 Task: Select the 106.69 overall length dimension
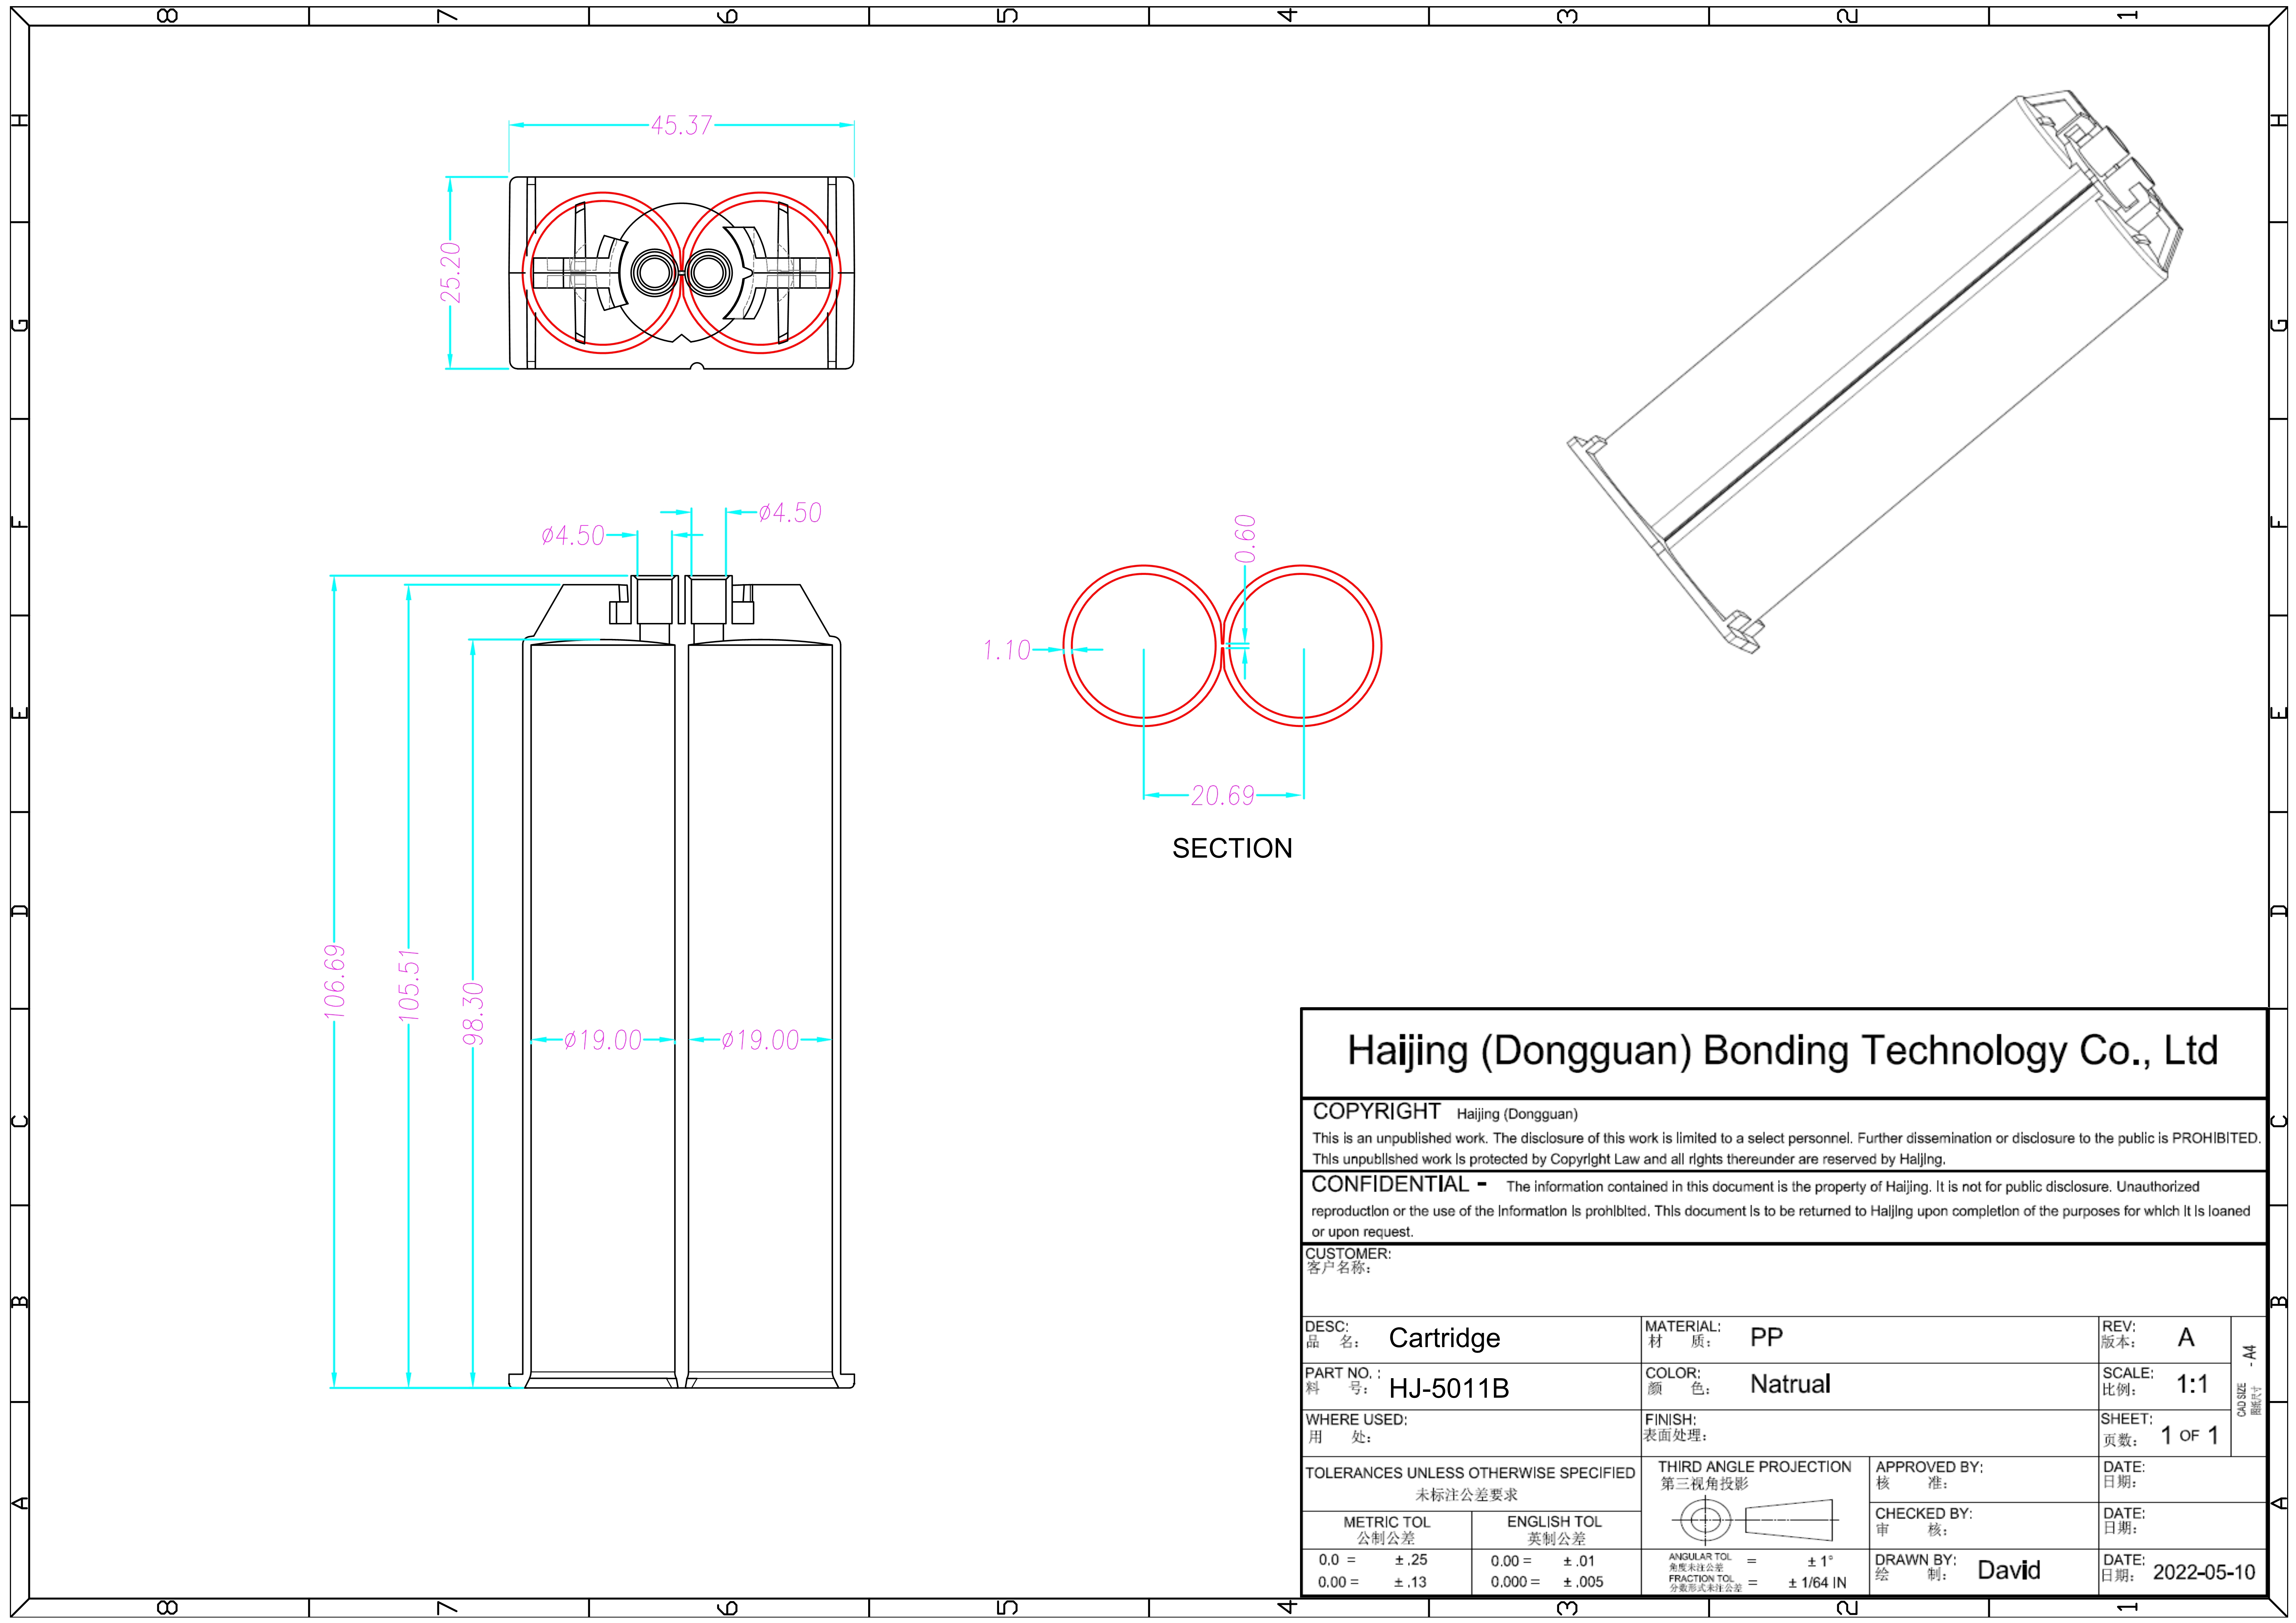[334, 982]
